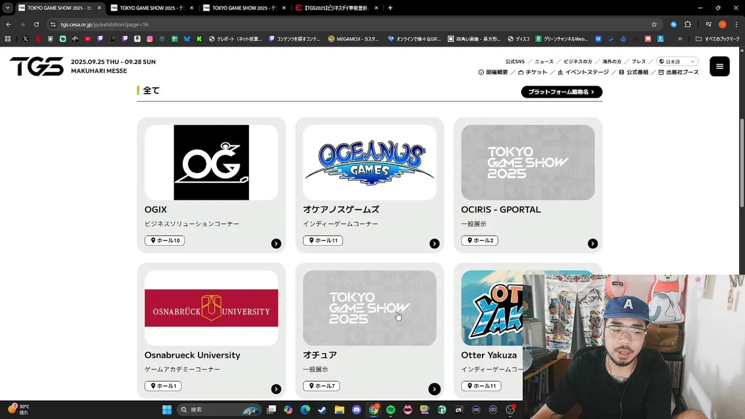Open Discord from taskbar
This screenshot has height=419, width=745.
[356, 410]
